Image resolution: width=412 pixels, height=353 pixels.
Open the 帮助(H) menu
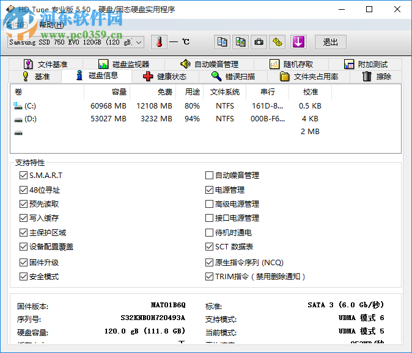[x=51, y=25]
